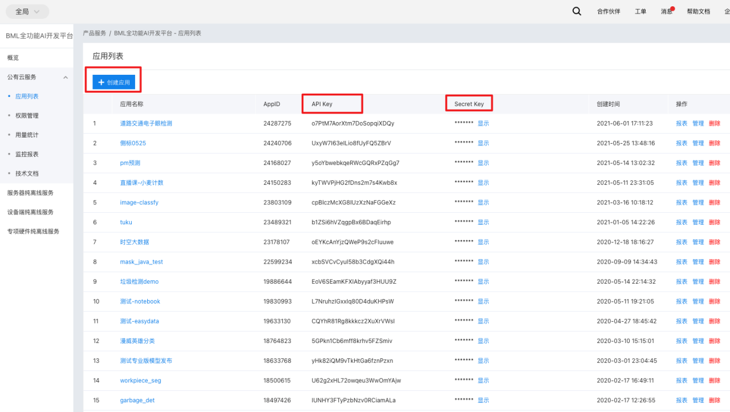Open the 测试-notebook app link
This screenshot has width=730, height=412.
[x=140, y=301]
